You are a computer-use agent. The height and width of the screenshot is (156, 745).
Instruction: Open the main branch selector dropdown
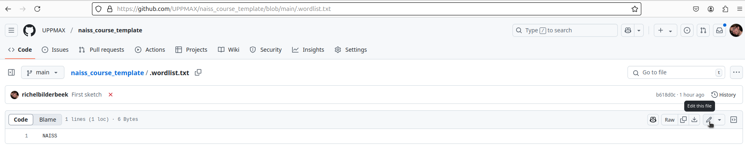43,72
